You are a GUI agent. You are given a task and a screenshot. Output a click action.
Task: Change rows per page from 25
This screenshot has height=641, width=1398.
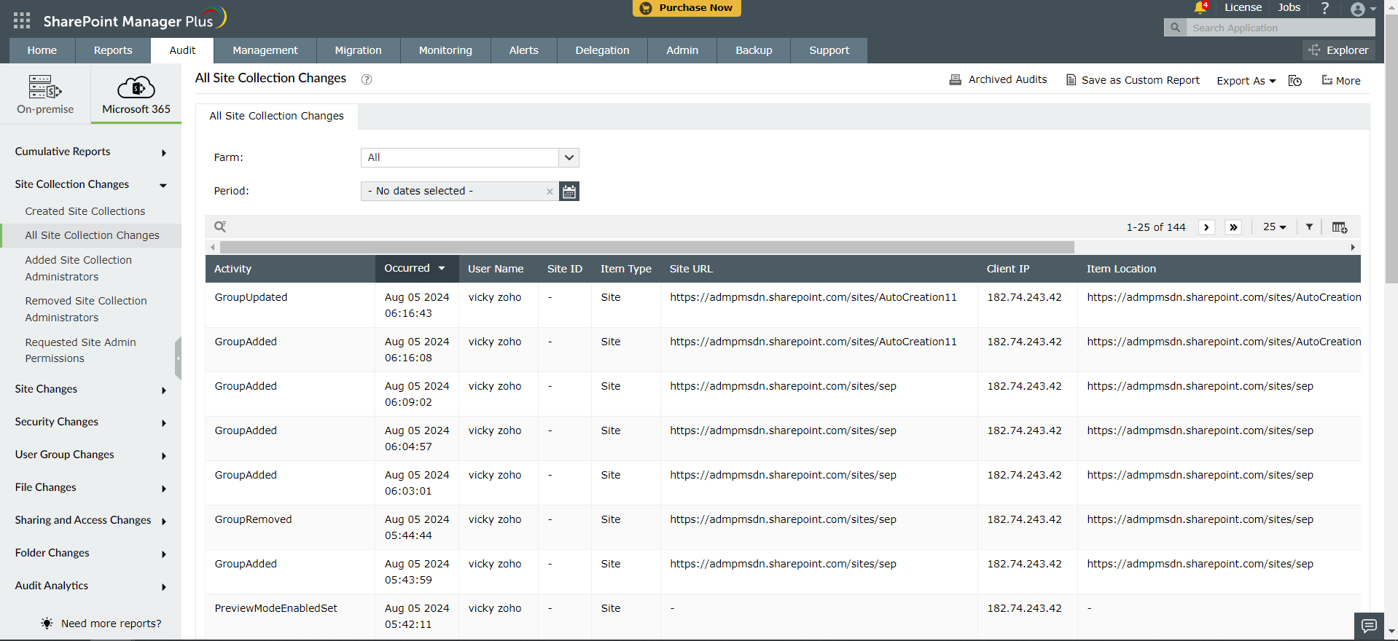pos(1274,227)
